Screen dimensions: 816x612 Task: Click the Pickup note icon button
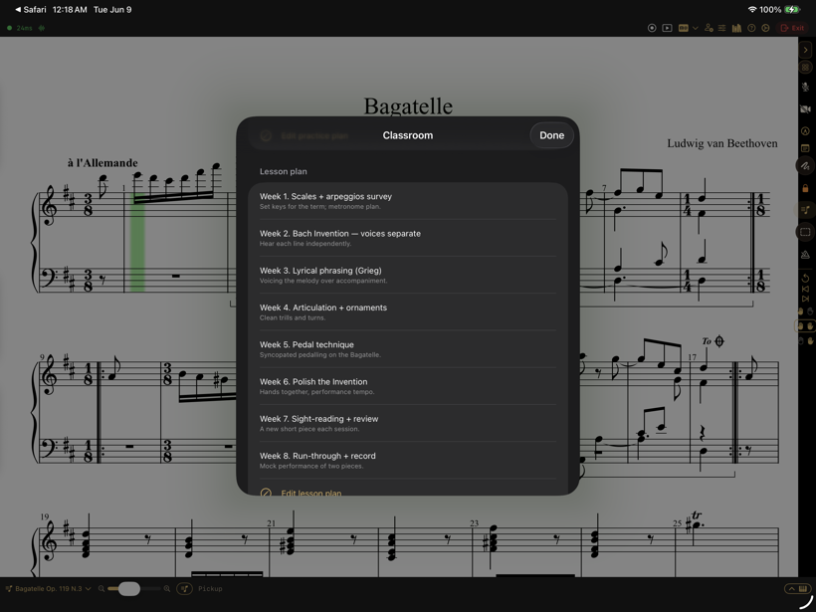[x=184, y=588]
